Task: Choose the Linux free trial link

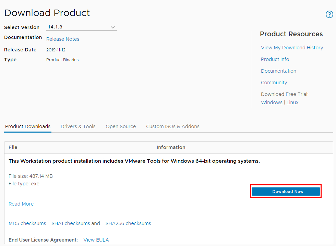Action: (x=292, y=102)
